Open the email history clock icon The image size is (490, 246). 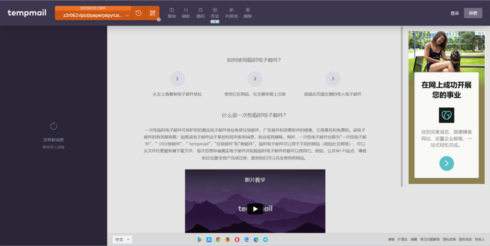(138, 13)
